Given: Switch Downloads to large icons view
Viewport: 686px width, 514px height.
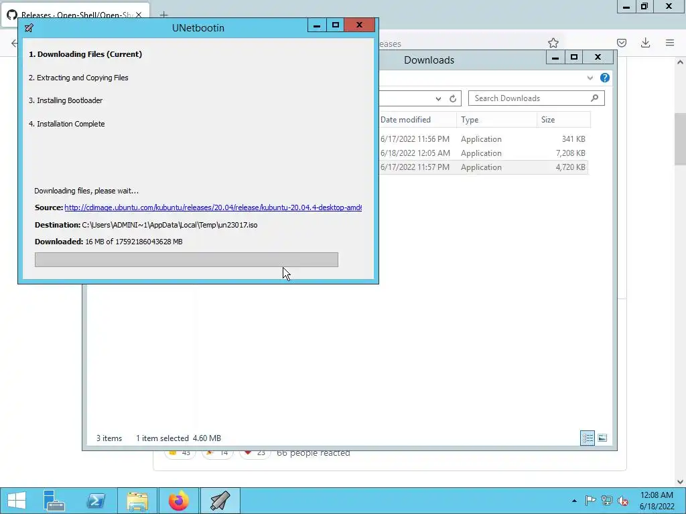Looking at the screenshot, I should pyautogui.click(x=602, y=438).
